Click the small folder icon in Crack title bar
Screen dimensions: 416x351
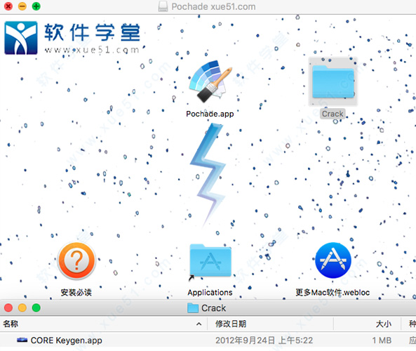tap(193, 307)
